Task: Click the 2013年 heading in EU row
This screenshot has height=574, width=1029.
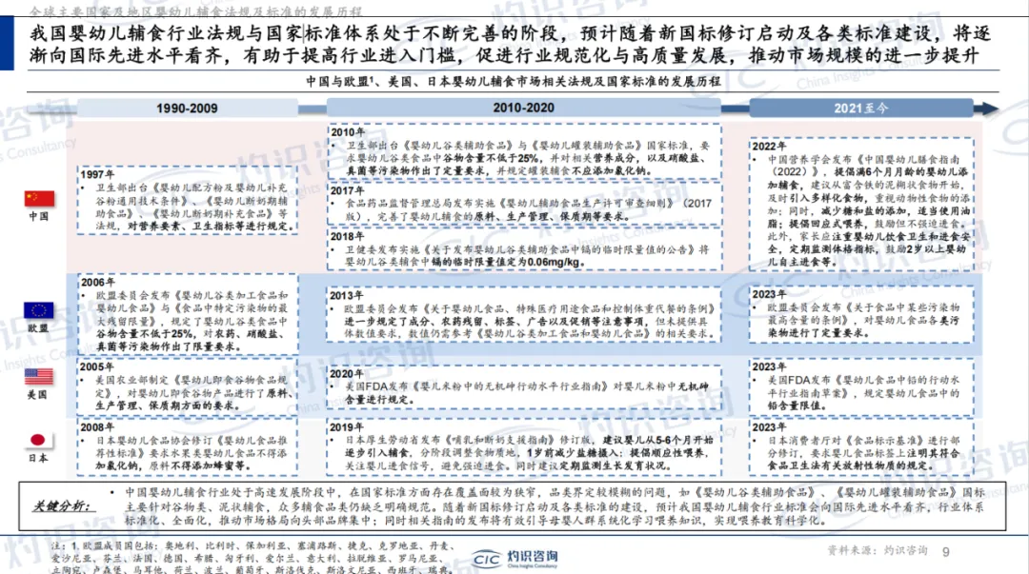Action: pyautogui.click(x=347, y=295)
